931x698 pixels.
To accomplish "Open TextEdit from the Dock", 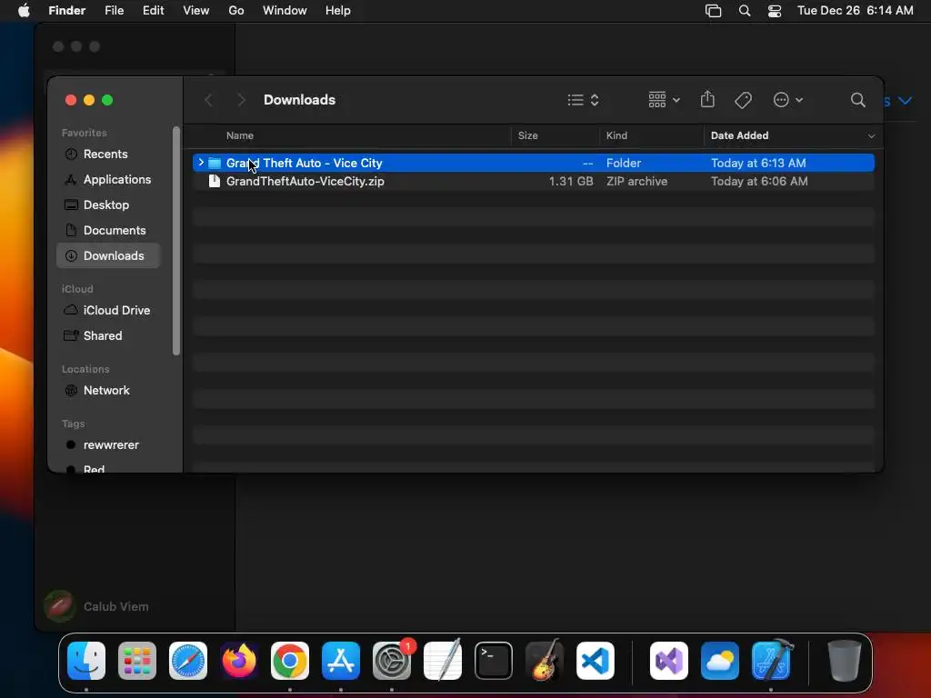I will pos(443,661).
